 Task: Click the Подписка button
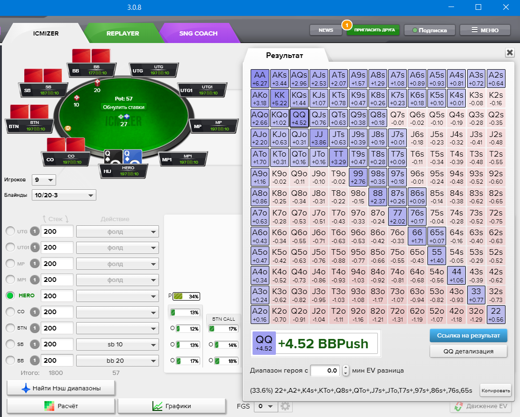click(429, 30)
